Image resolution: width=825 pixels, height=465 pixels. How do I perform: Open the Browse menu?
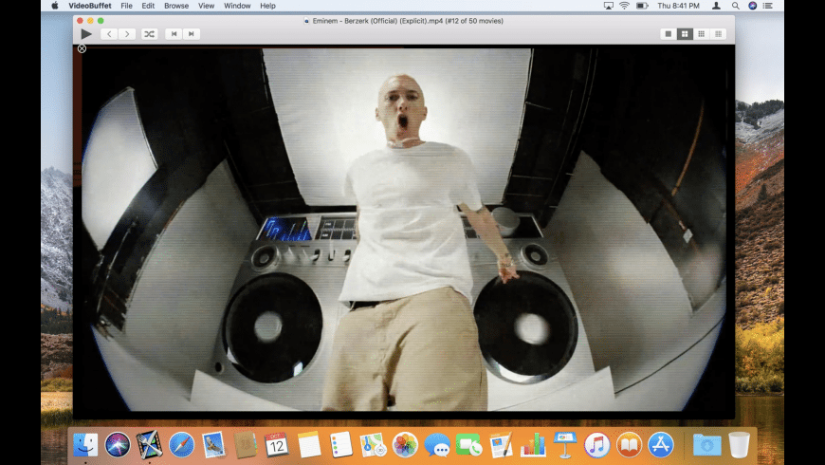(x=176, y=6)
